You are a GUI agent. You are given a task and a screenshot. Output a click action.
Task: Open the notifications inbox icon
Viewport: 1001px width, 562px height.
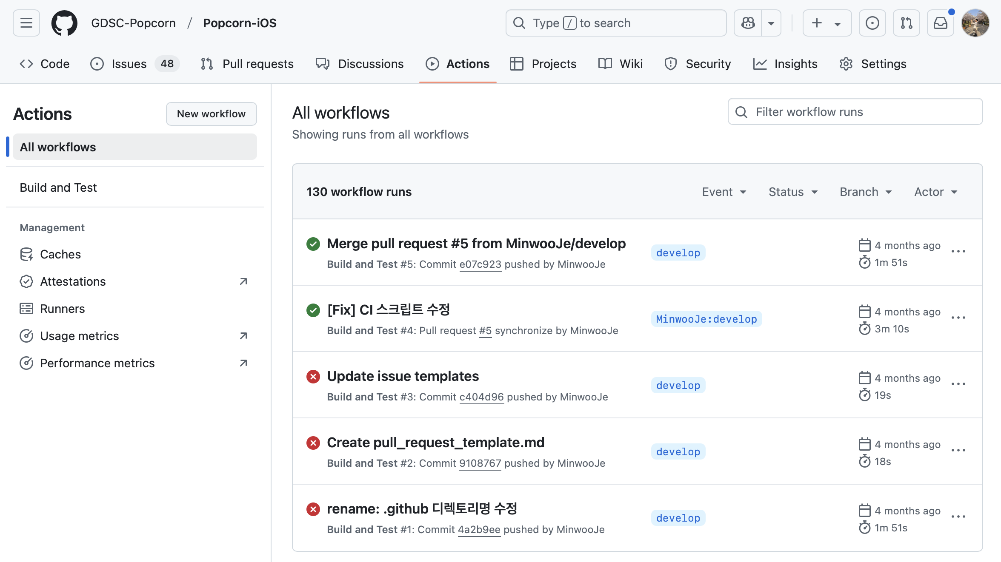point(940,23)
